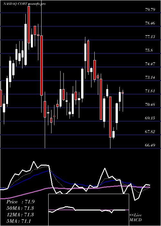Click the 12MA : 71.3 readout
This screenshot has width=161, height=226.
20,215
